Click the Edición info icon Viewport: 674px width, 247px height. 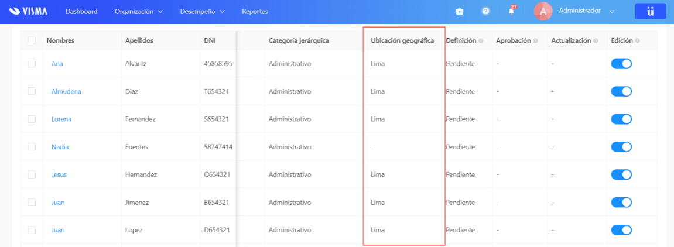pos(637,41)
